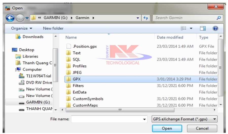
Task: Select Desktop in navigation pane
Action: click(27, 50)
